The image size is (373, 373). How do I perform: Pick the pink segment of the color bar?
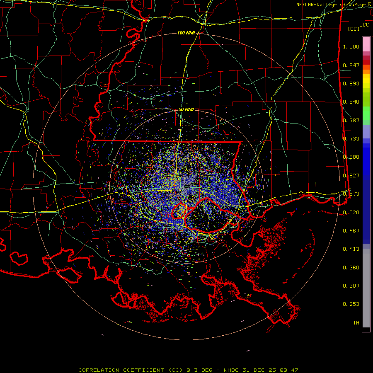pyautogui.click(x=366, y=44)
